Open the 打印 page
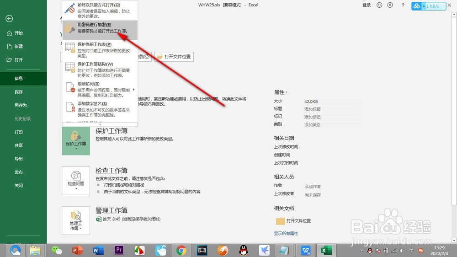 coord(19,132)
